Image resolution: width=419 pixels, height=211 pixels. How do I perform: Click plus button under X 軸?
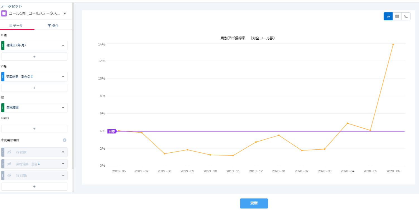click(x=34, y=57)
